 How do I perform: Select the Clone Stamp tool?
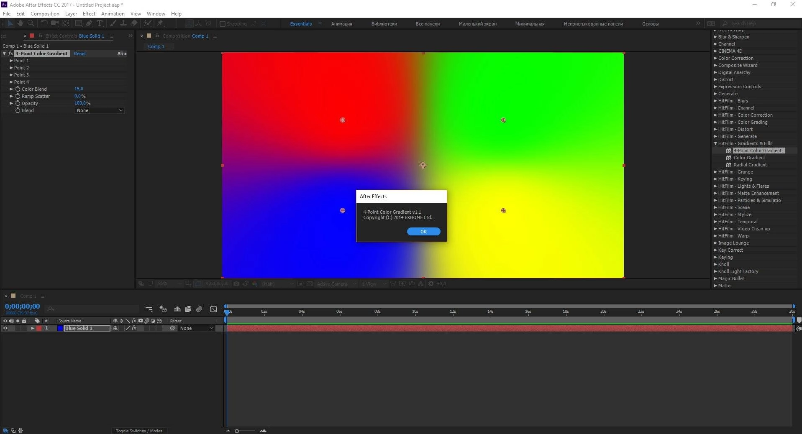coord(123,23)
